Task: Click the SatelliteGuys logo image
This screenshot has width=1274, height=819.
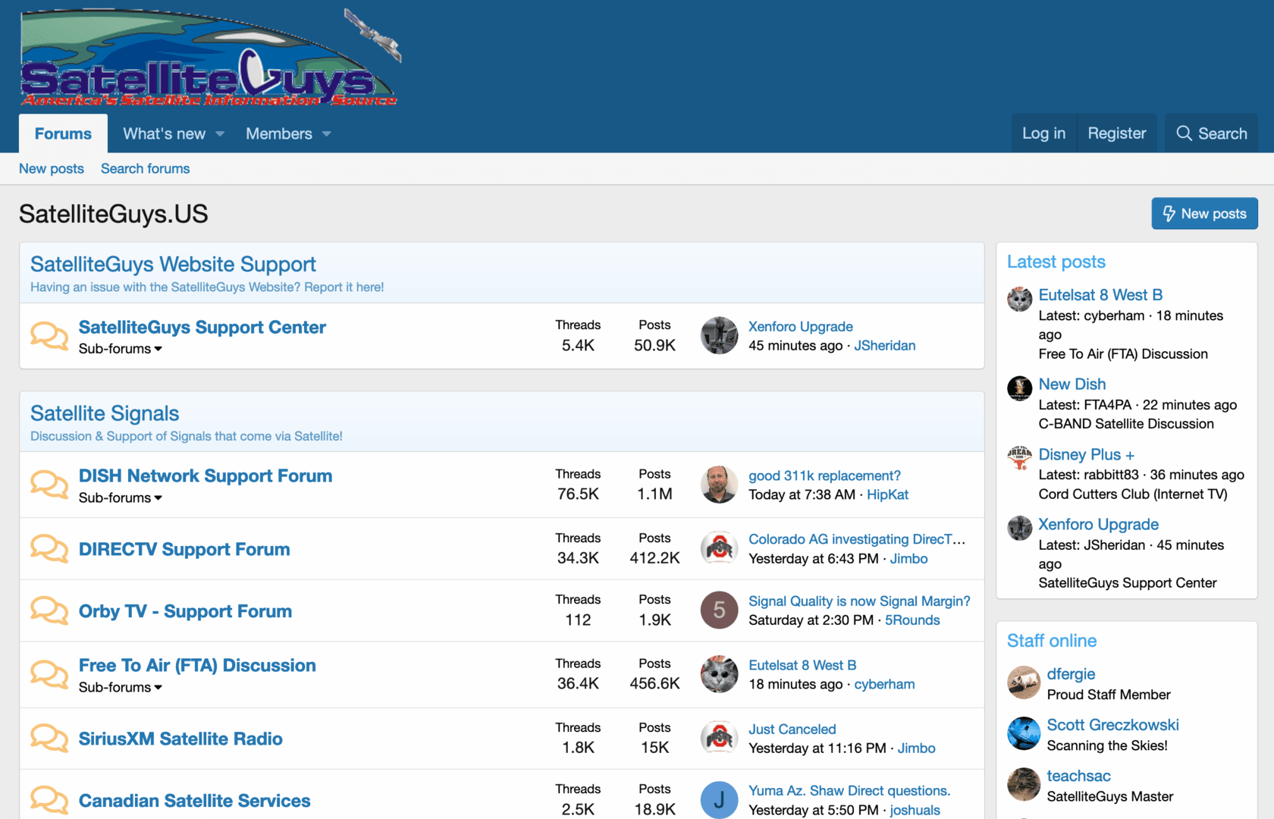Action: pos(211,58)
